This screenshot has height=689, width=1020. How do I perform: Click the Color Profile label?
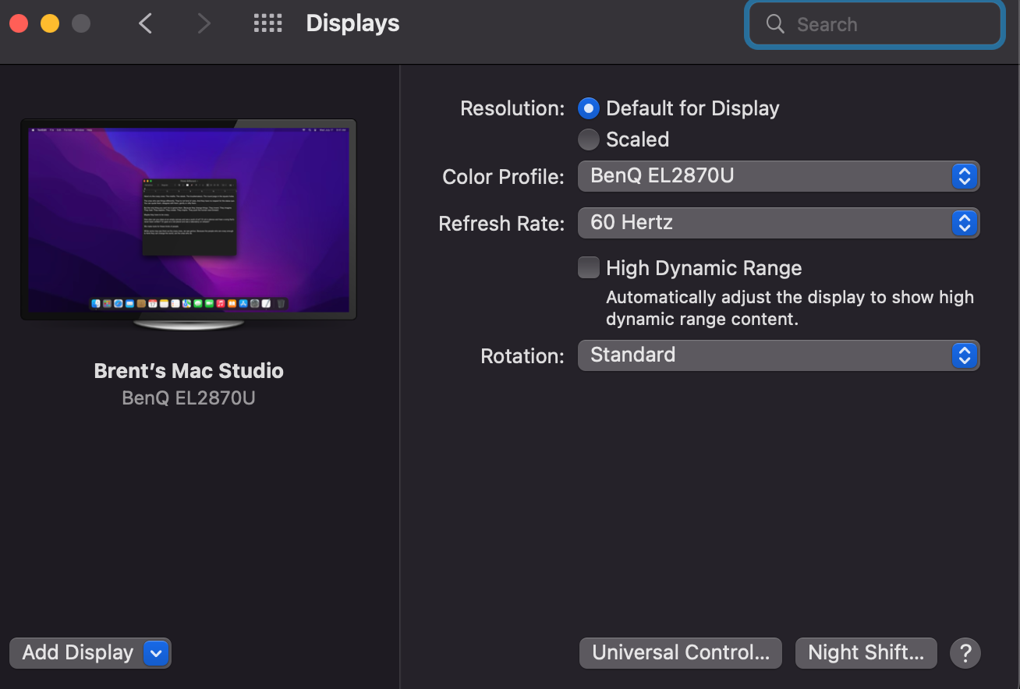(503, 177)
